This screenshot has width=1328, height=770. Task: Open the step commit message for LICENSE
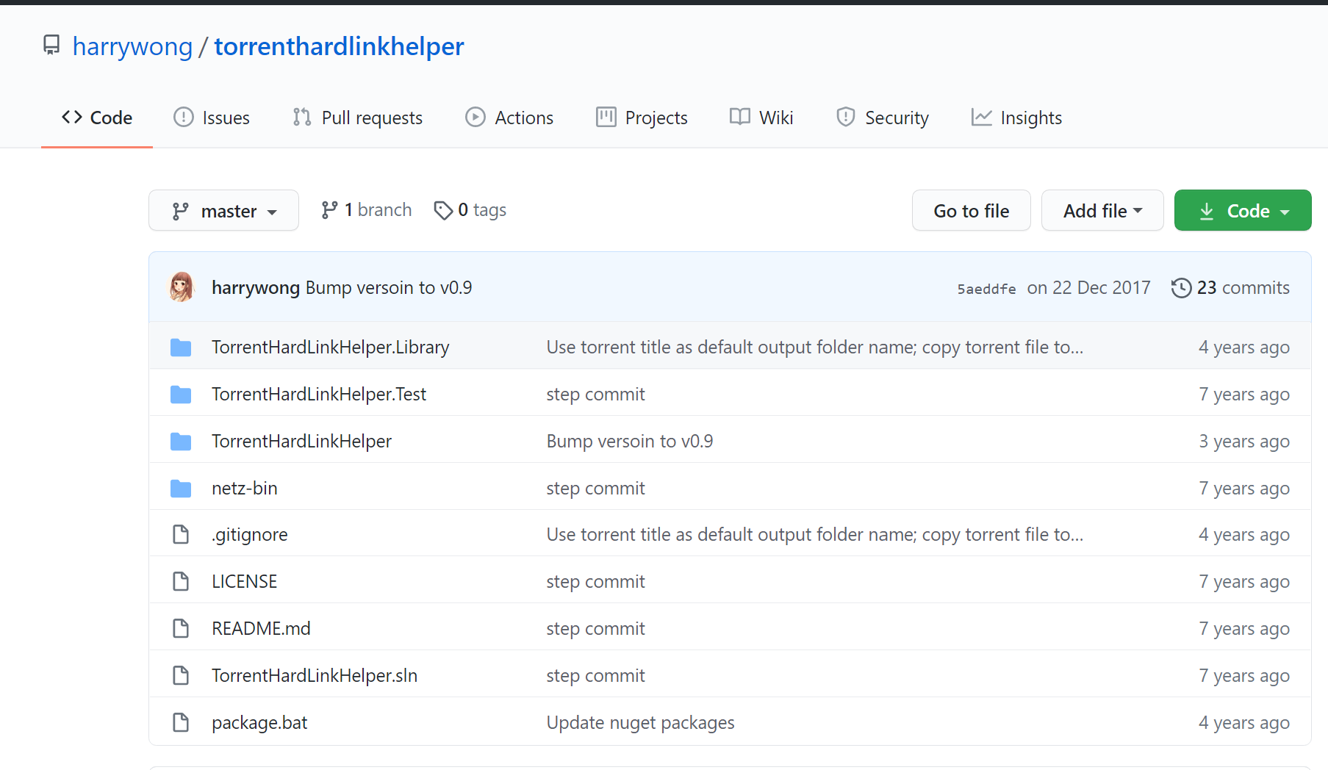595,582
